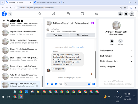
Task: Select Anthony conversation in list
Action: (x=21, y=85)
